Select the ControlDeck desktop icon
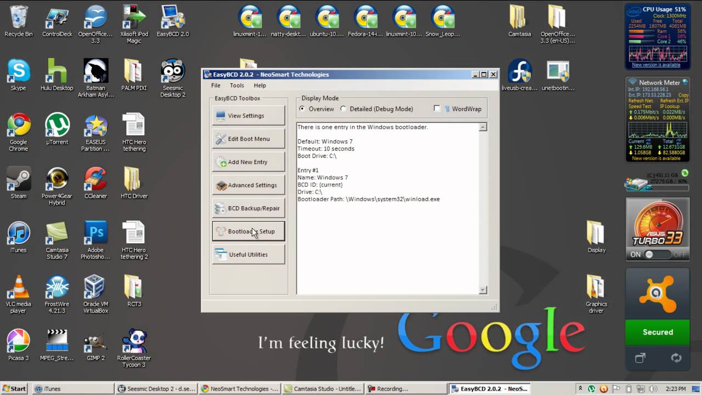This screenshot has height=395, width=702. (57, 21)
